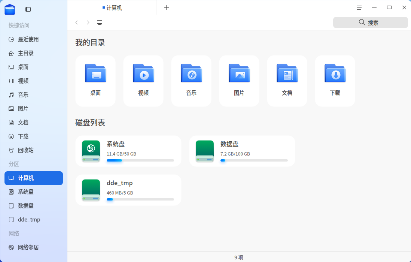Open 音乐 in the sidebar
The width and height of the screenshot is (411, 262).
pos(34,95)
